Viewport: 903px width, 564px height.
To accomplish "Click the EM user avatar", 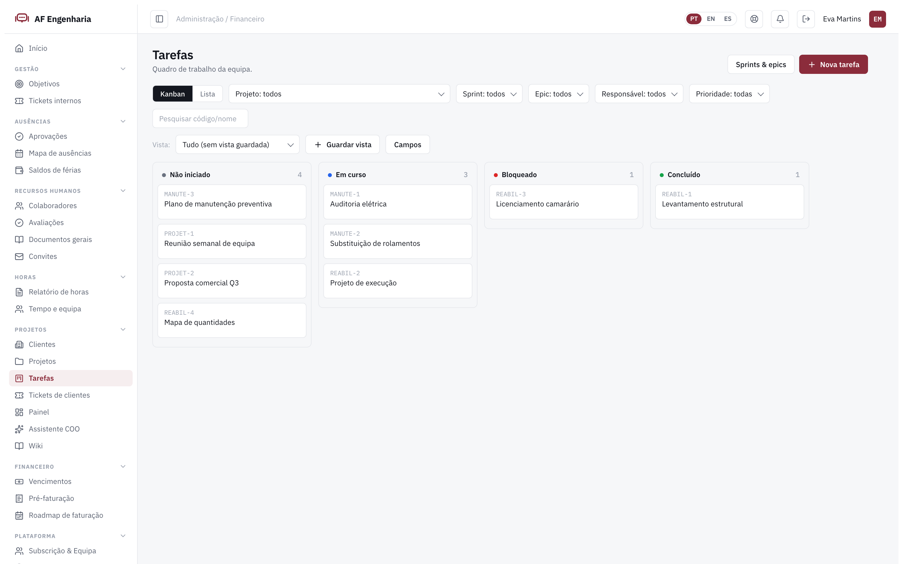I will [x=877, y=19].
